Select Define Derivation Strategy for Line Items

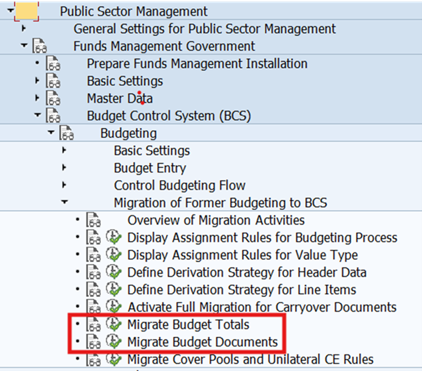coord(241,290)
